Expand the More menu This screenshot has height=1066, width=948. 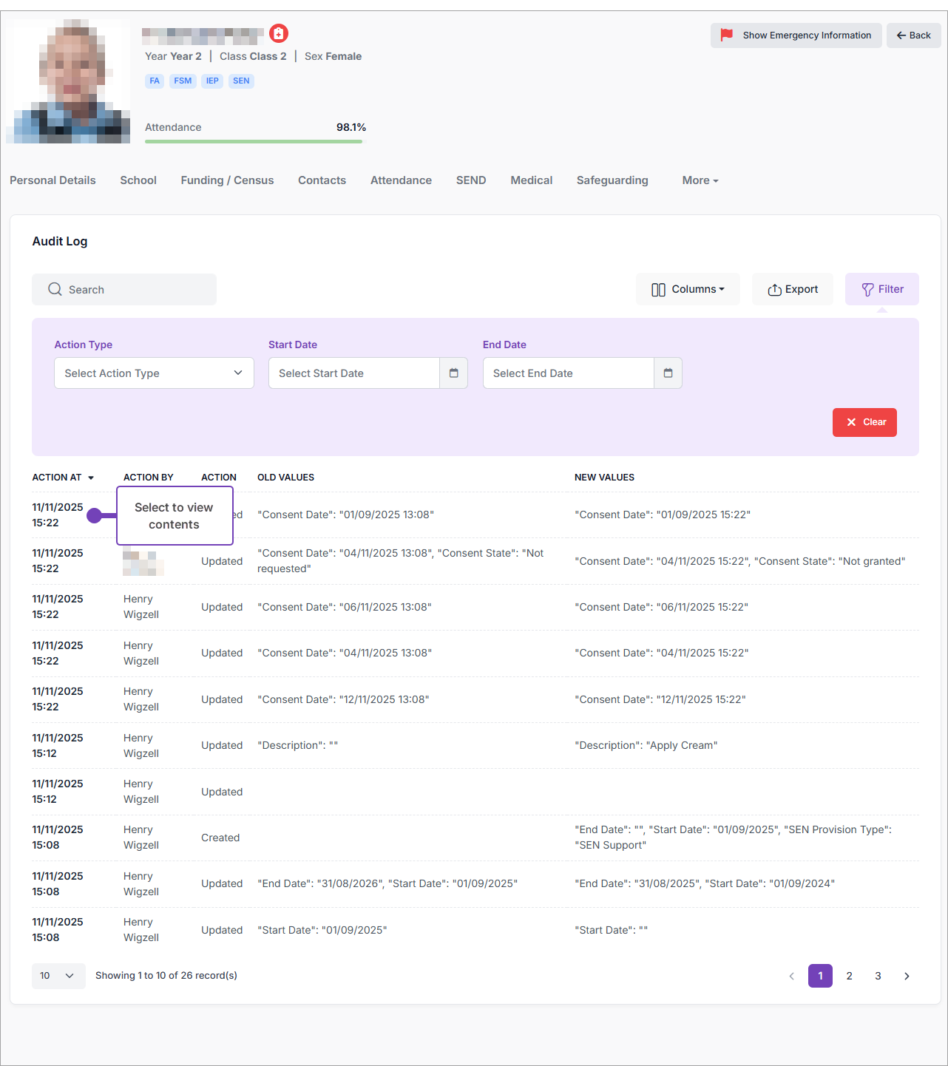700,180
